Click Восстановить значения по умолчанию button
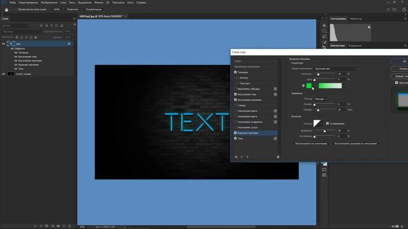The image size is (408, 229). pos(356,144)
